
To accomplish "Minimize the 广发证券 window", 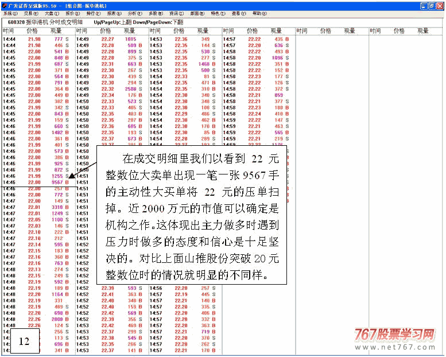I will coord(424,5).
